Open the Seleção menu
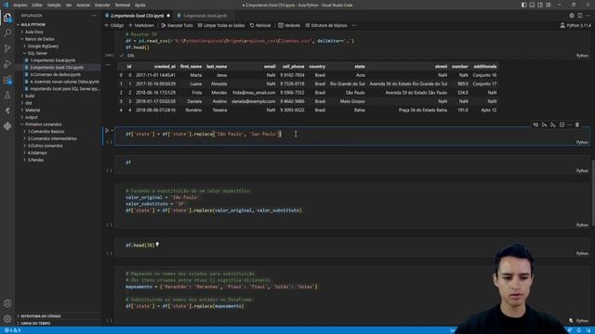 point(54,5)
